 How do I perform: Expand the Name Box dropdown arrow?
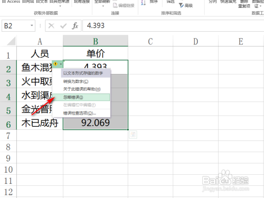click(x=32, y=25)
